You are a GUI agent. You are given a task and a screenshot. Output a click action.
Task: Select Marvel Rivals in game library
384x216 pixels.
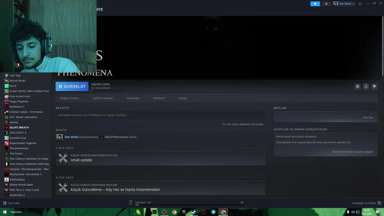[x=17, y=81]
